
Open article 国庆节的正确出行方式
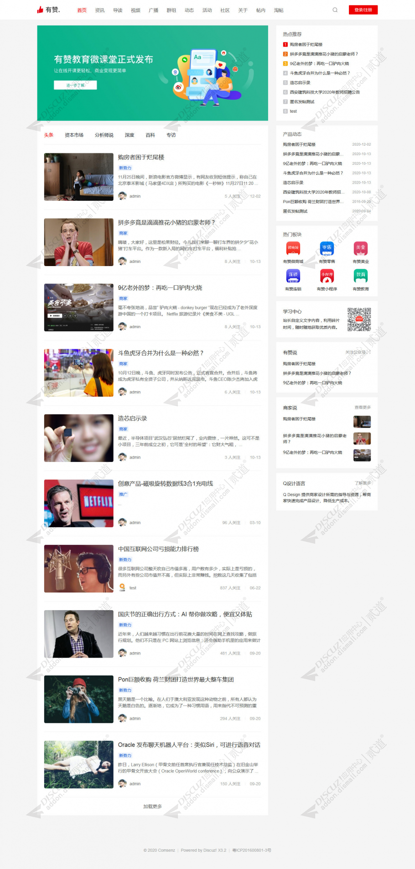pos(185,614)
